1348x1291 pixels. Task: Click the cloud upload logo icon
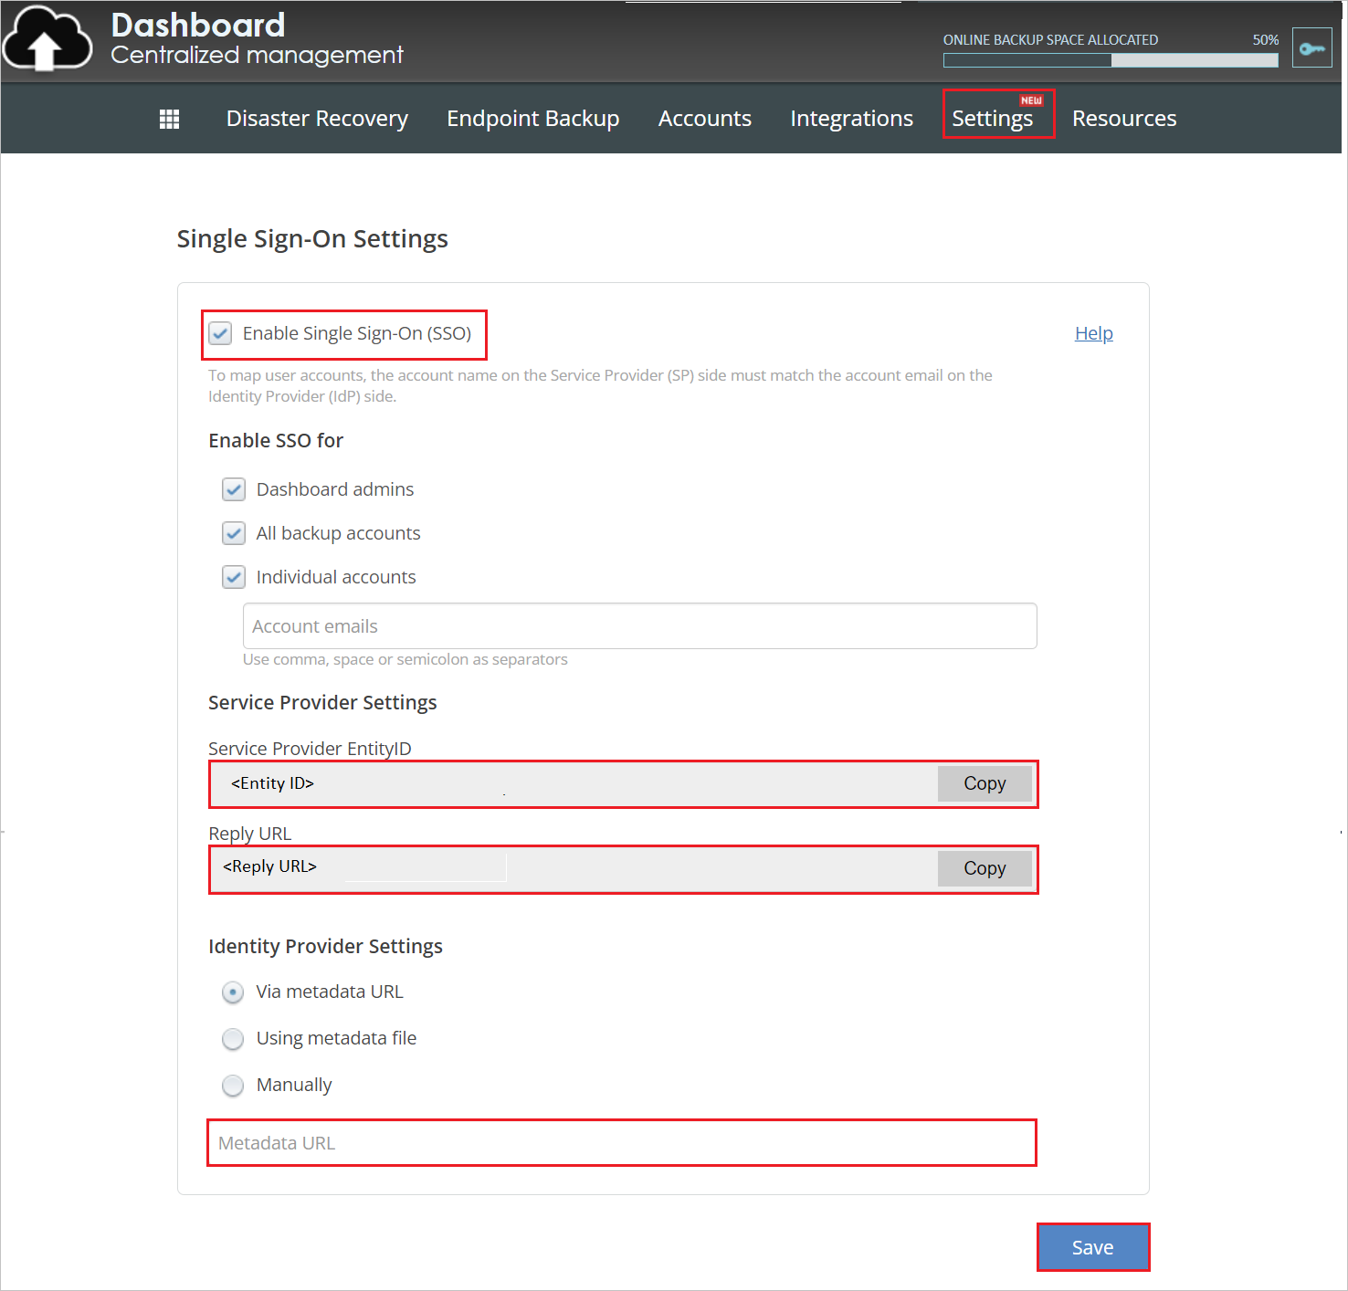(47, 38)
